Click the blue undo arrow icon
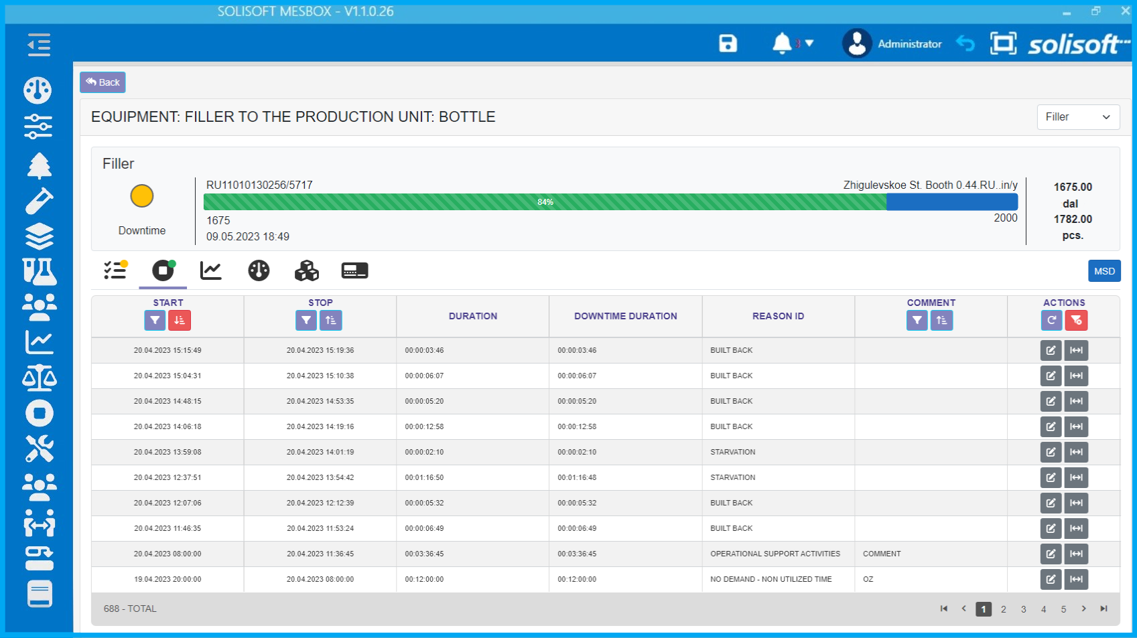 [x=965, y=44]
